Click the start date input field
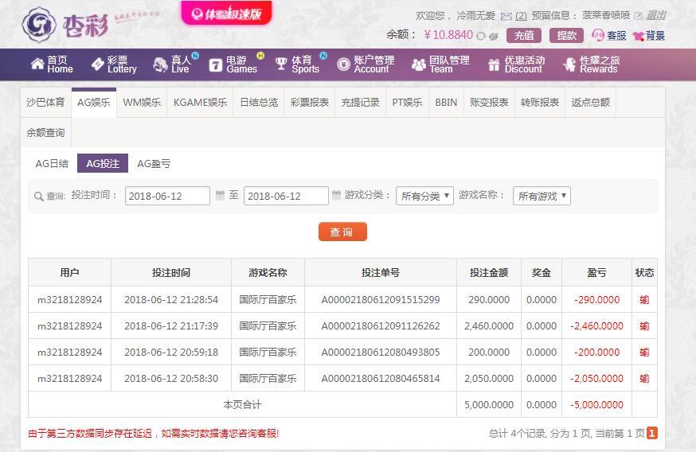This screenshot has height=452, width=696. pos(167,196)
